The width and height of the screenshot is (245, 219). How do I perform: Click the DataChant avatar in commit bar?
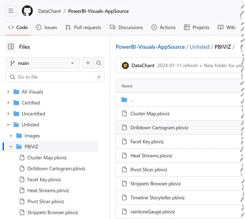pyautogui.click(x=125, y=66)
